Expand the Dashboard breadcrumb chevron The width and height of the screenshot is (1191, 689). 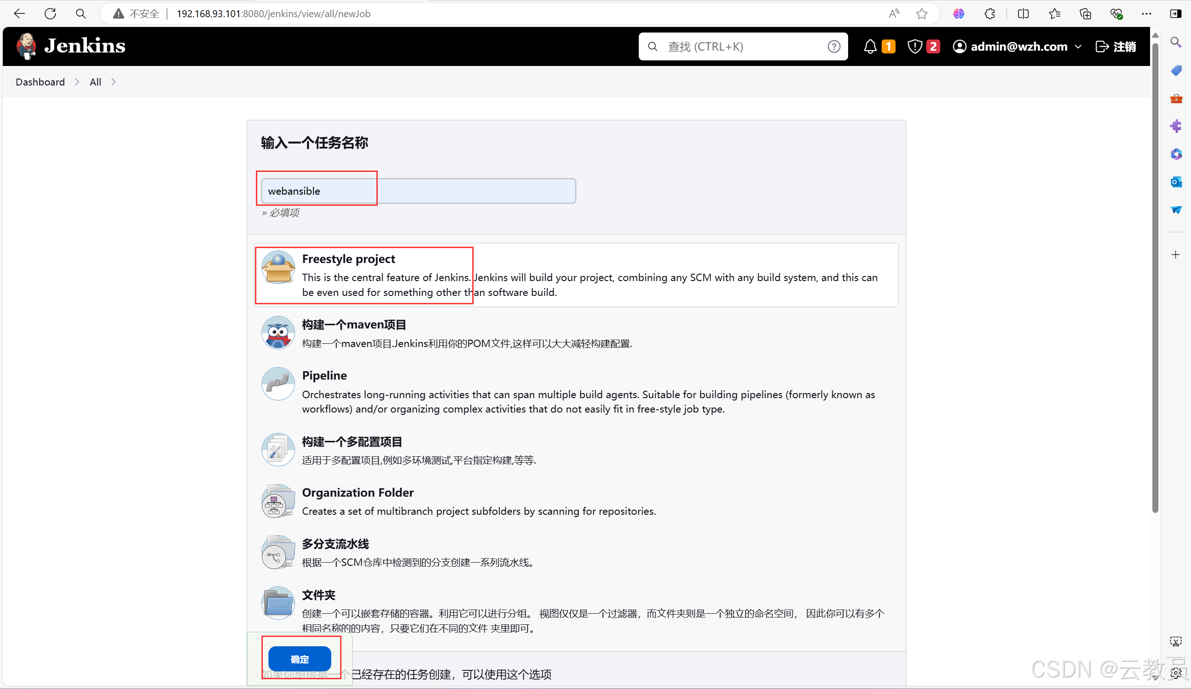pos(77,82)
